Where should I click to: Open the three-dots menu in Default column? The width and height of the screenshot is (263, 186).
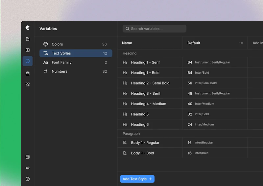click(x=241, y=43)
